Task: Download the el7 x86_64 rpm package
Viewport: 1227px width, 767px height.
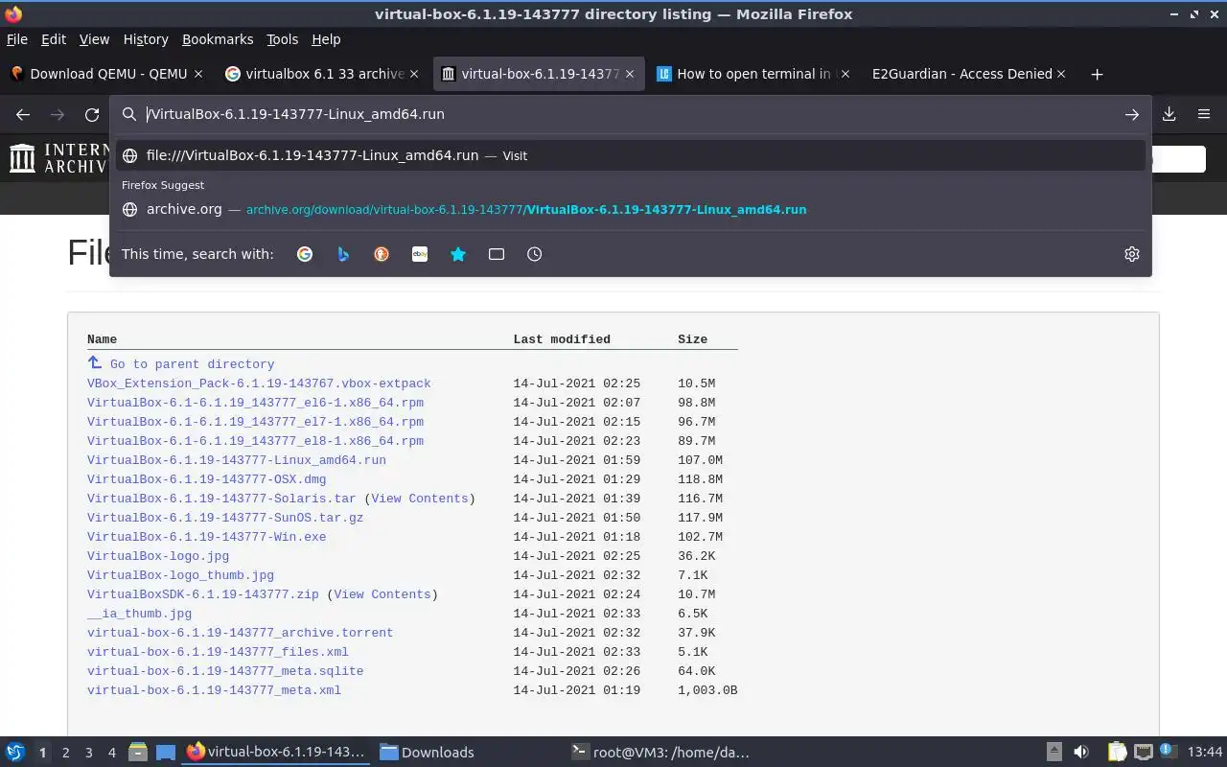Action: pyautogui.click(x=255, y=422)
